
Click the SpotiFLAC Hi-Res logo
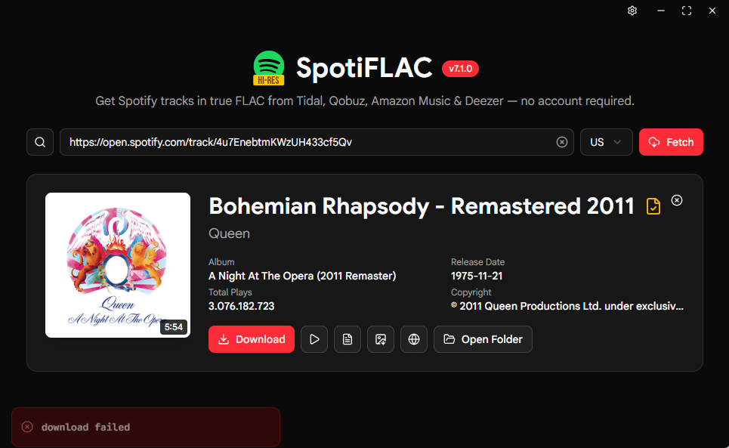(x=269, y=68)
